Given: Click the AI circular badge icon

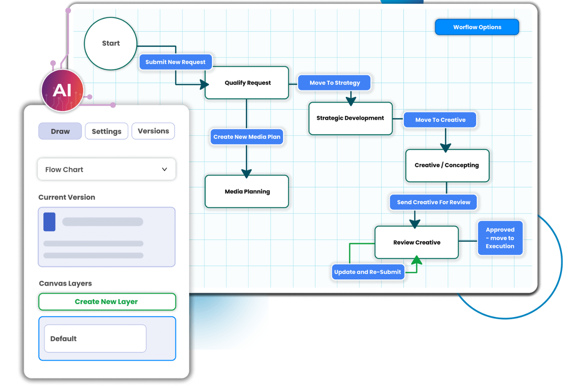Looking at the screenshot, I should tap(63, 90).
